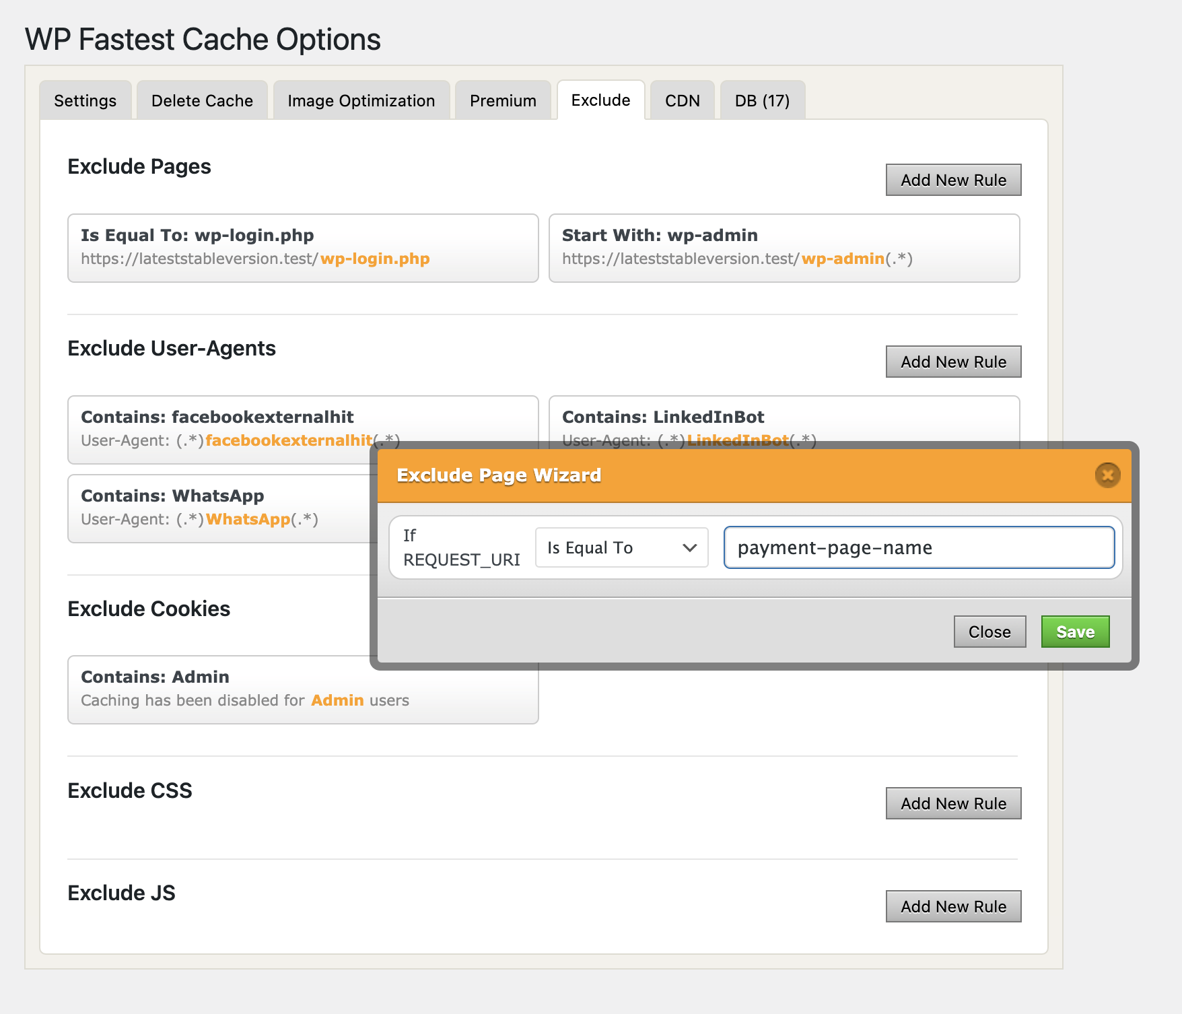The height and width of the screenshot is (1014, 1182).
Task: Select the 'Start With: wp-admin' rule
Action: click(x=784, y=248)
